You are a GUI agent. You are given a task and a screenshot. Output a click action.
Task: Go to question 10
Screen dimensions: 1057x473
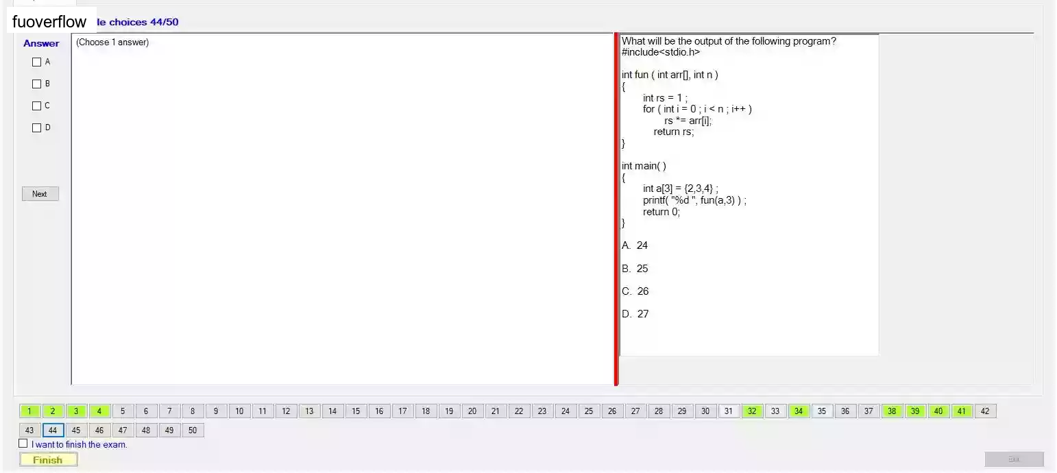point(239,411)
